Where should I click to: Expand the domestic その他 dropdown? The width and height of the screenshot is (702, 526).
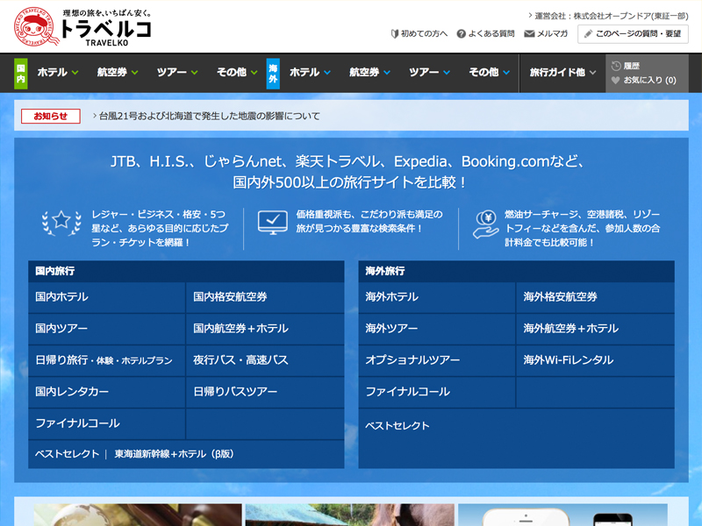click(237, 73)
